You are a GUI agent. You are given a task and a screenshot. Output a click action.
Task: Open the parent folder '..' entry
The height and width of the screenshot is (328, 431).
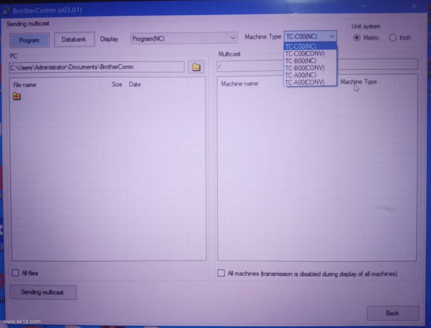[19, 96]
